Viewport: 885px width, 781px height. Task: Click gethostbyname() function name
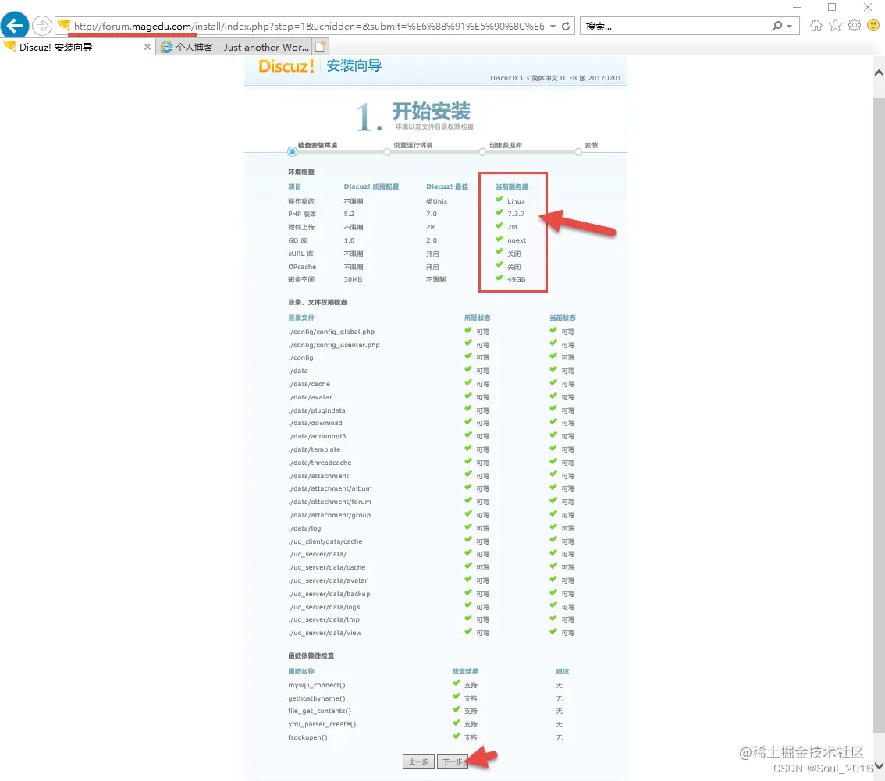(x=316, y=698)
